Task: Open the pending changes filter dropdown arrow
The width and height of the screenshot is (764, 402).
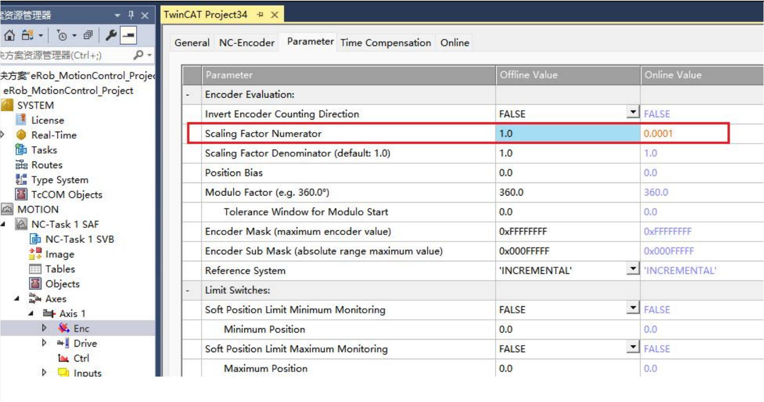Action: 74,35
